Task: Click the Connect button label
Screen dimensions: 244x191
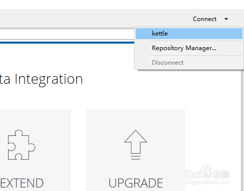Action: (x=204, y=19)
